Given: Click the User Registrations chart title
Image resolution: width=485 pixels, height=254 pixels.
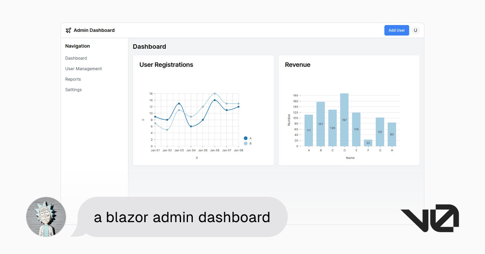Looking at the screenshot, I should coord(166,65).
